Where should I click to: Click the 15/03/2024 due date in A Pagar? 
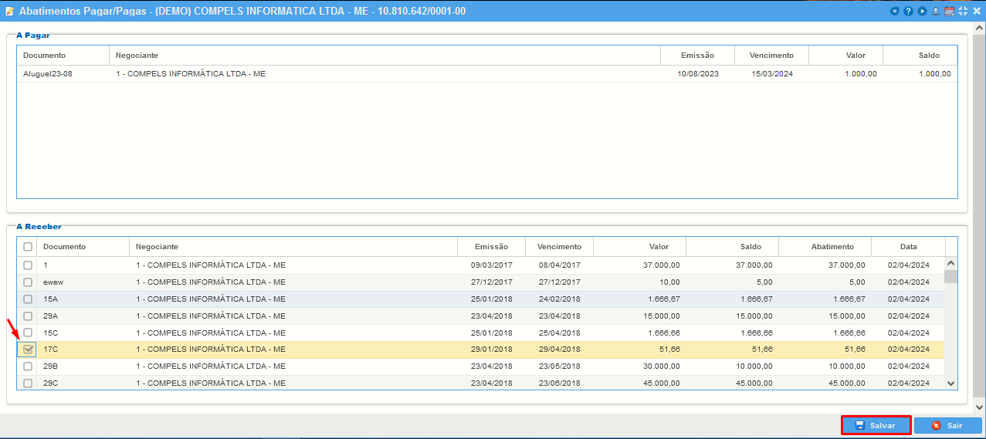point(772,74)
